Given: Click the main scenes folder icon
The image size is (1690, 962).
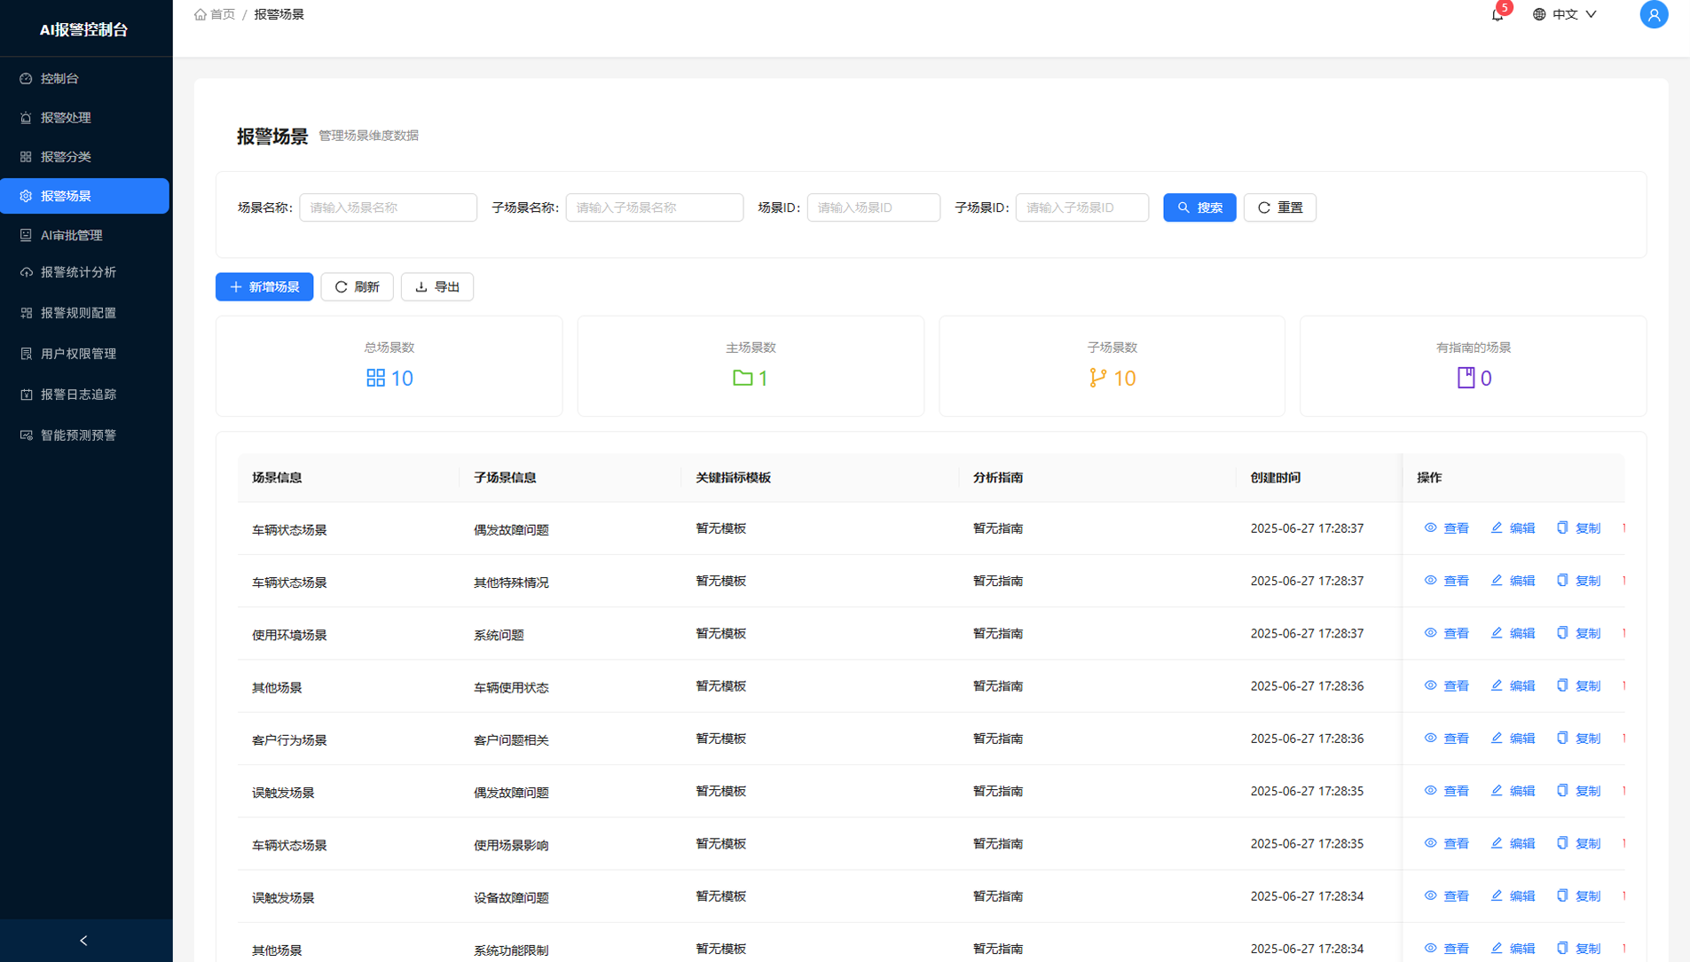Looking at the screenshot, I should (742, 379).
